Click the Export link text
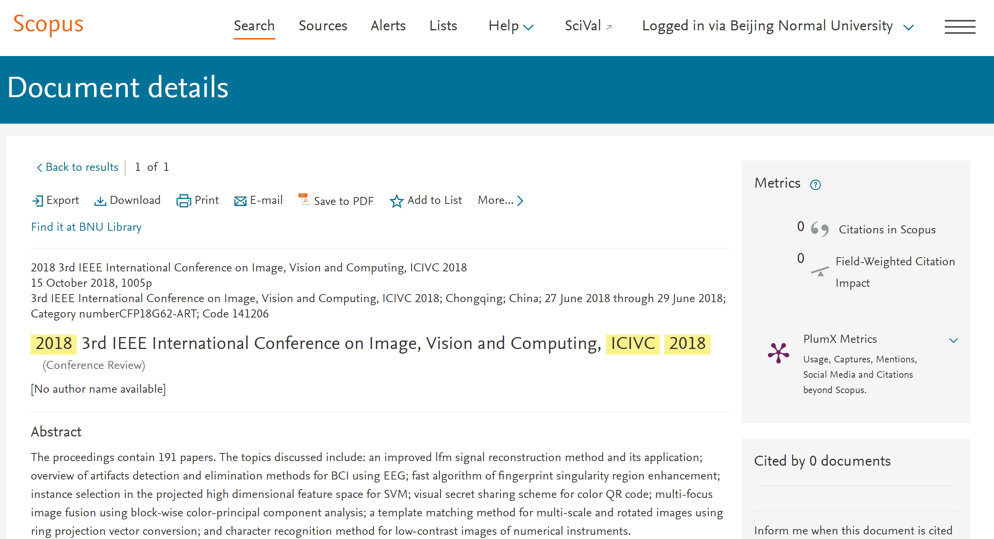The height and width of the screenshot is (539, 994). pos(63,200)
